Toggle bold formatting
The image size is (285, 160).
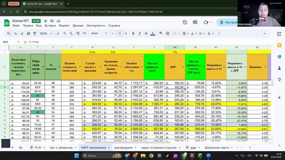pos(133,33)
